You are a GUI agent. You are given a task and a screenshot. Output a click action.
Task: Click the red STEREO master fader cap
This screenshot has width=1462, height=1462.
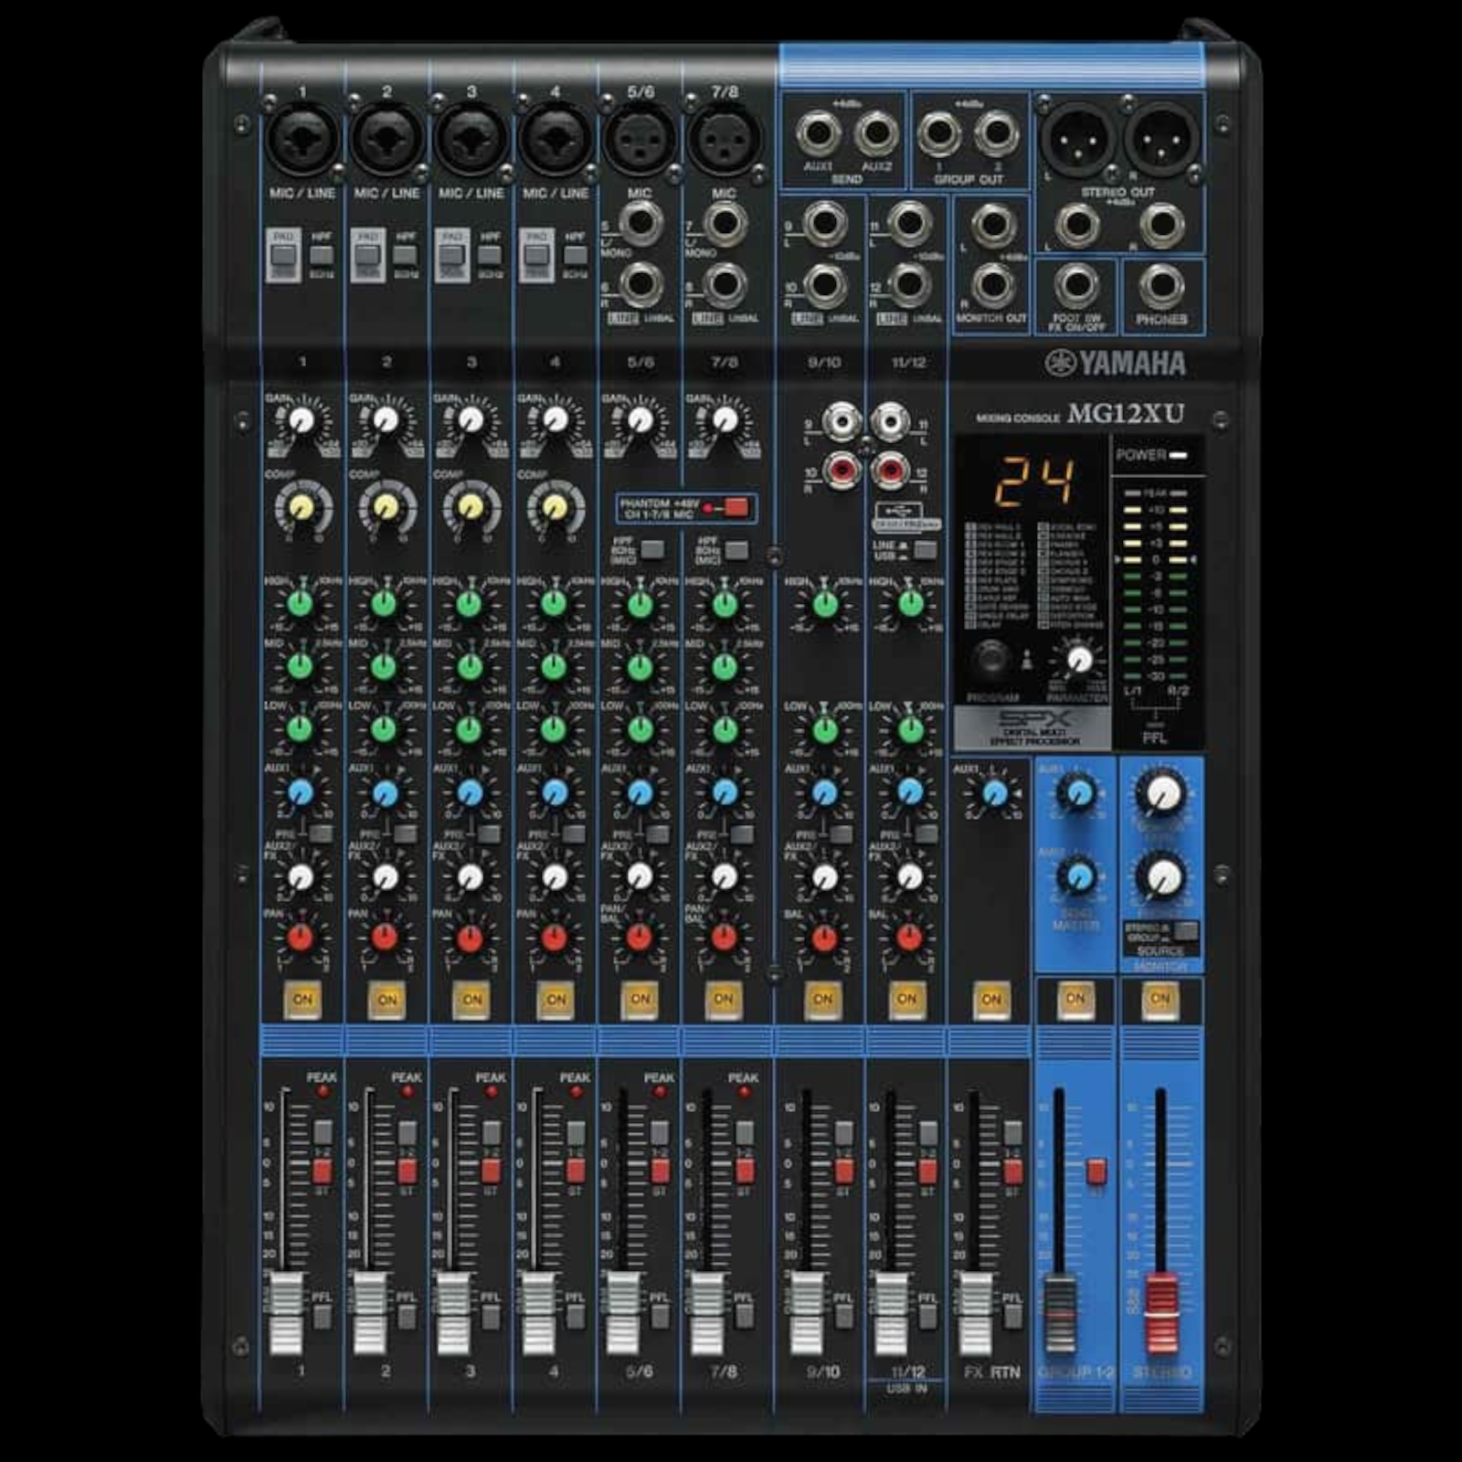(x=1161, y=1311)
